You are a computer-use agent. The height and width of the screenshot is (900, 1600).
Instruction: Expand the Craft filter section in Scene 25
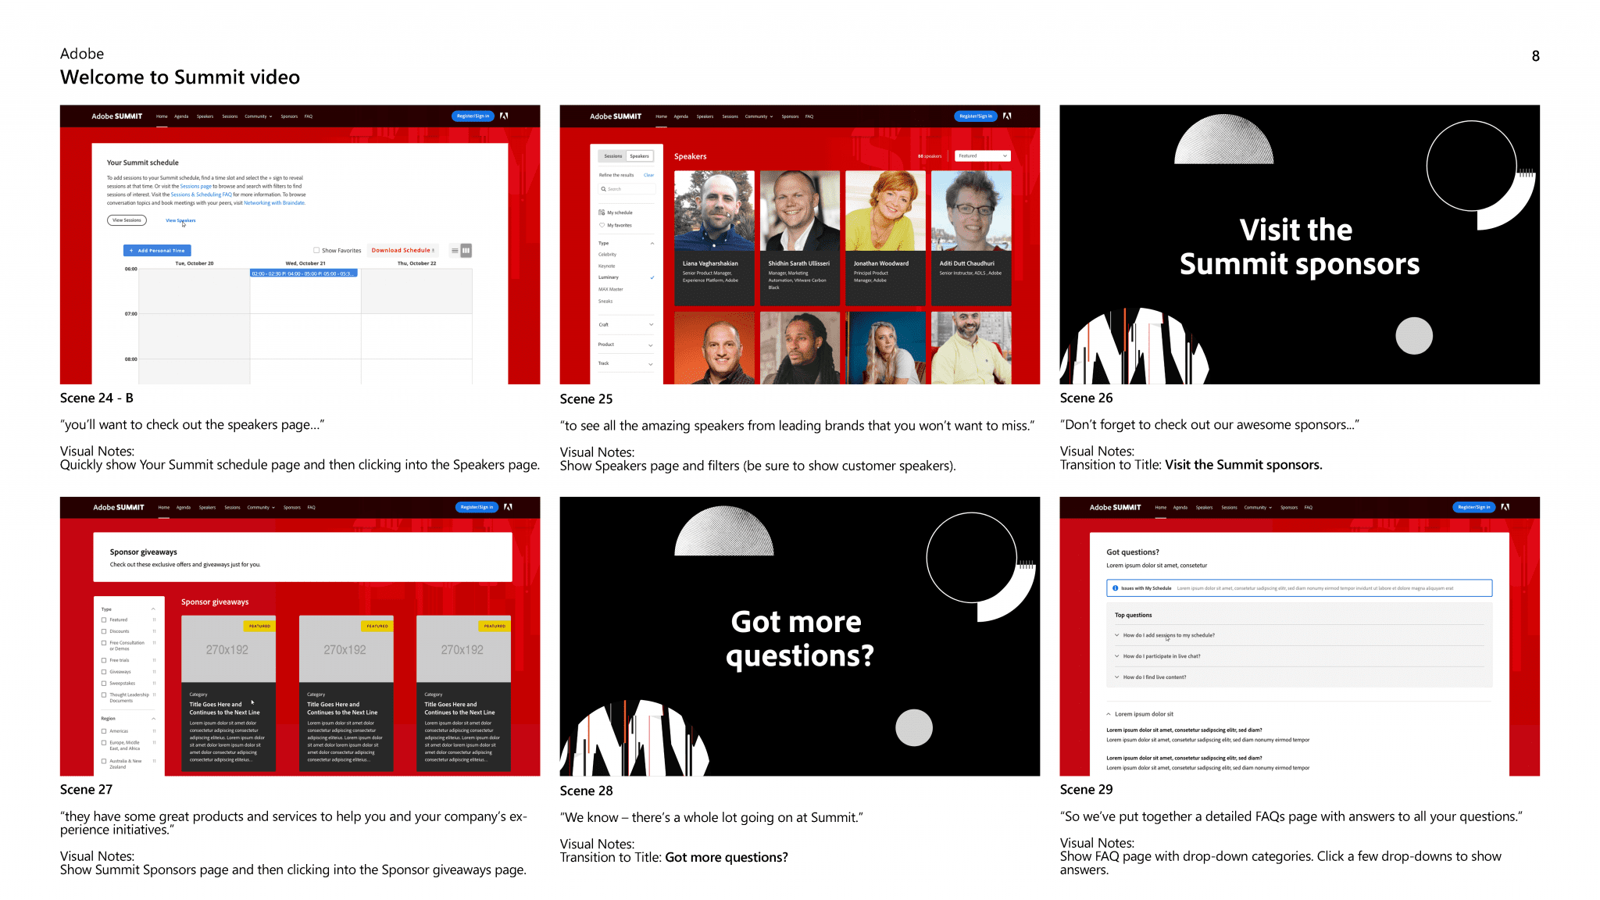pyautogui.click(x=652, y=325)
